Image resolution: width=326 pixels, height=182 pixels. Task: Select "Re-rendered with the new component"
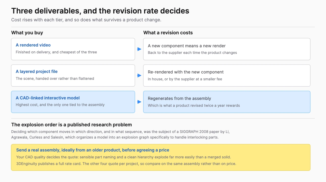(x=186, y=72)
